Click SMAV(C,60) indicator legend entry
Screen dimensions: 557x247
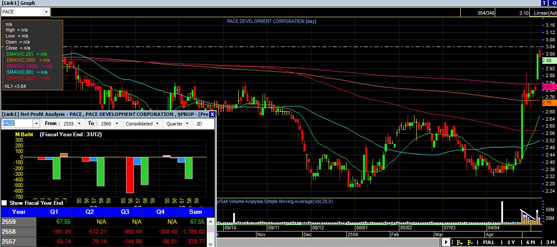pyautogui.click(x=26, y=72)
